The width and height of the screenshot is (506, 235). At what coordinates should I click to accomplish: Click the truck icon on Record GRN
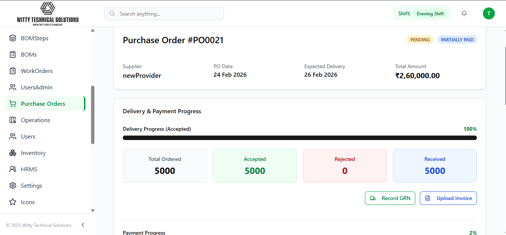pos(373,198)
